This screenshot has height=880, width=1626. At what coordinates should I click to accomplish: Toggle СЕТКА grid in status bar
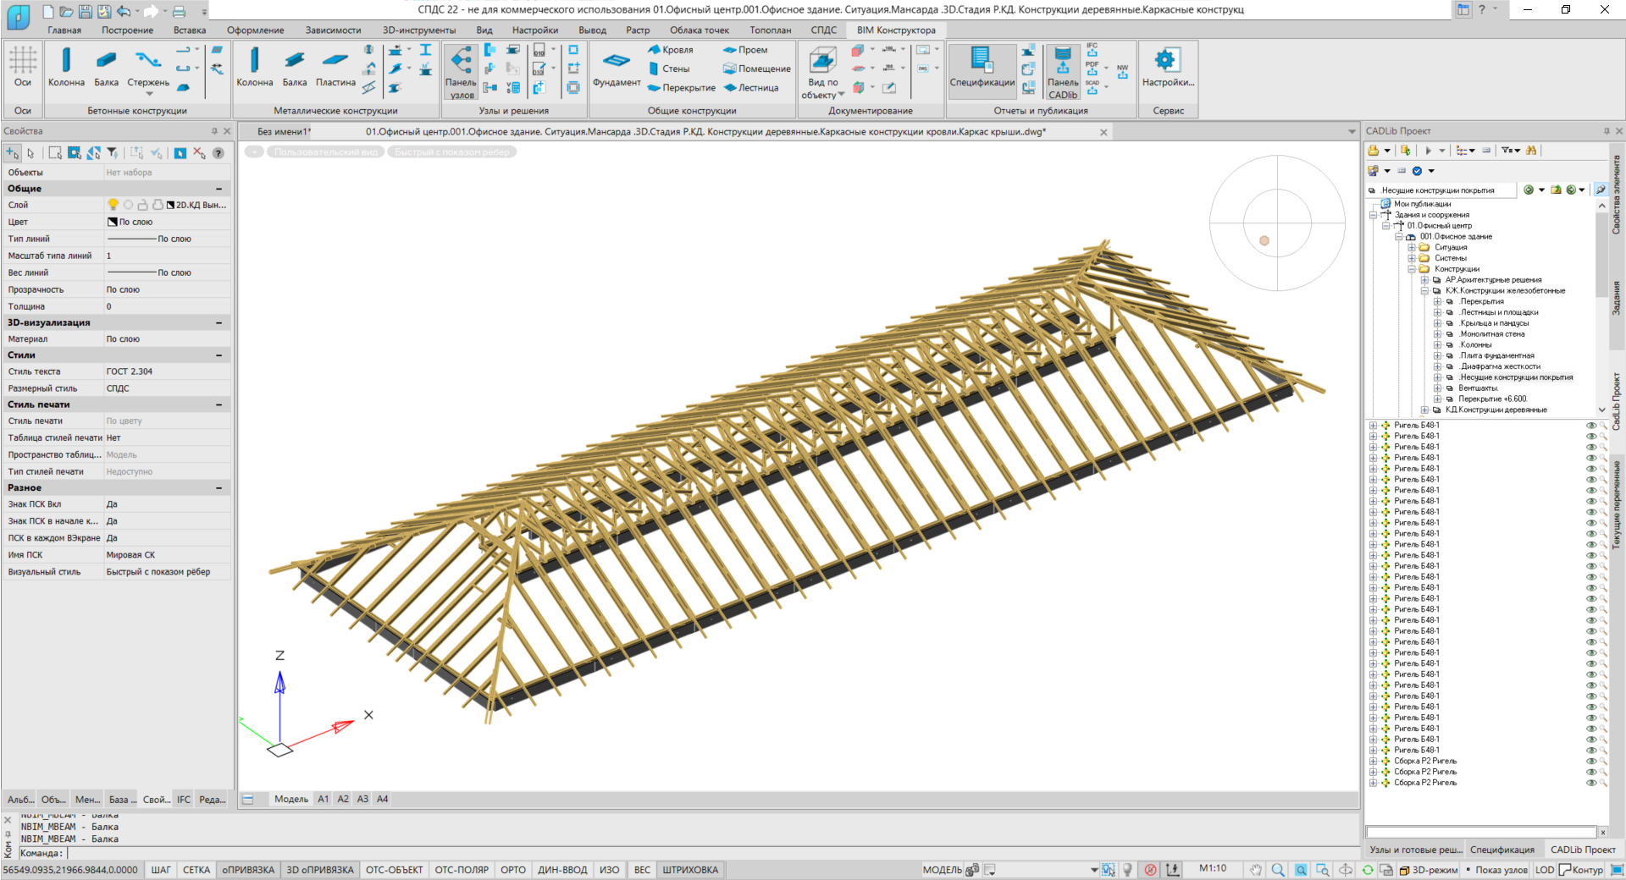click(x=196, y=870)
